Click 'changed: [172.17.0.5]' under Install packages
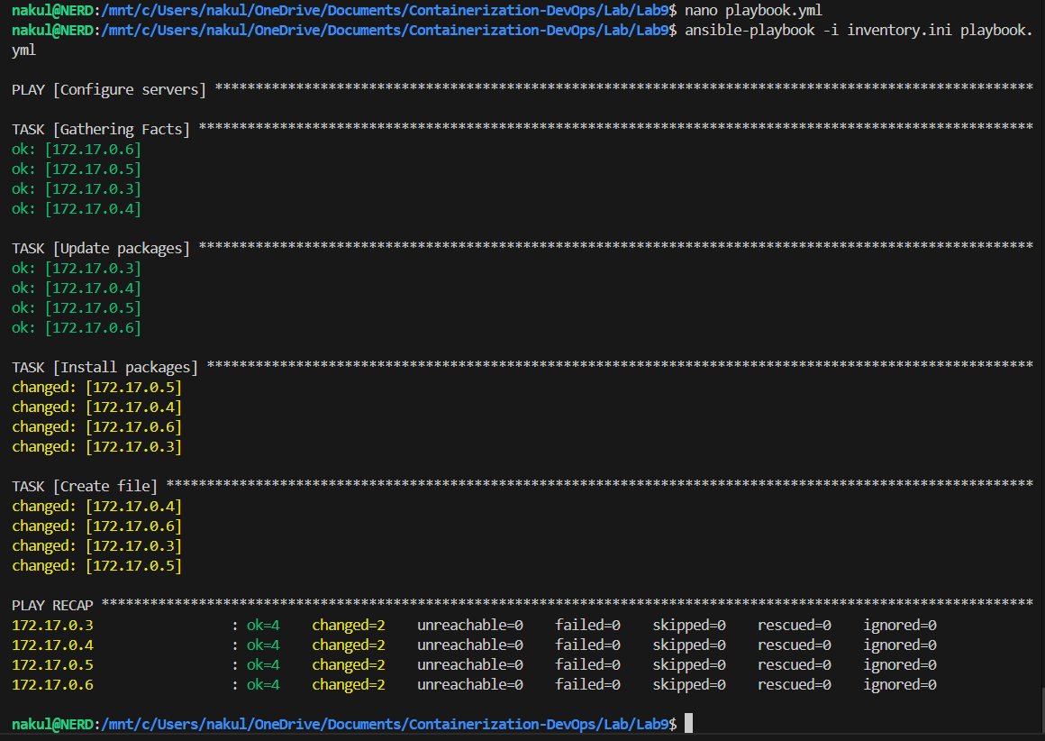The image size is (1045, 741). [96, 388]
